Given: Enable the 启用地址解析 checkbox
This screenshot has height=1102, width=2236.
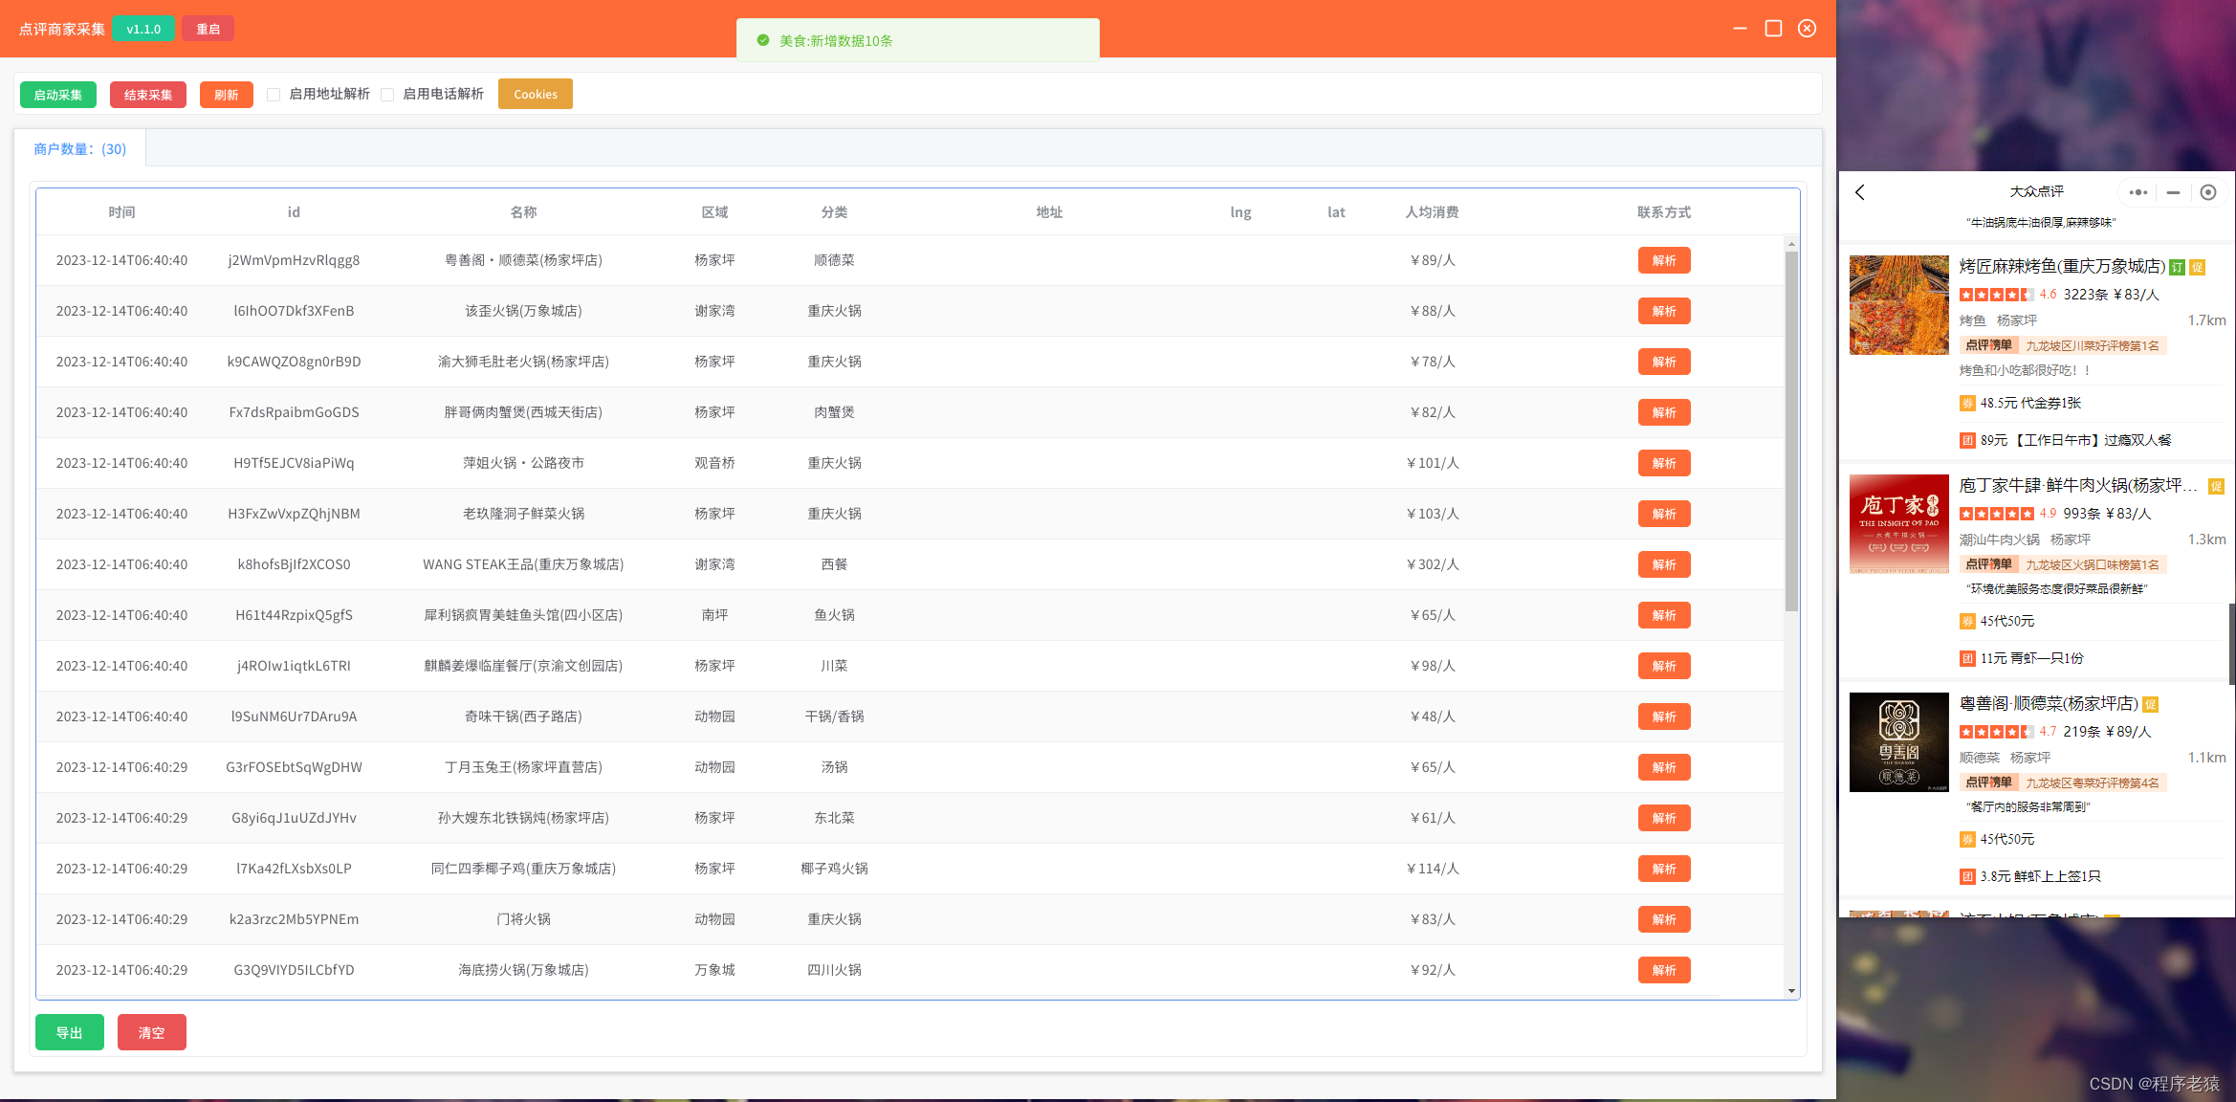Looking at the screenshot, I should click(274, 95).
